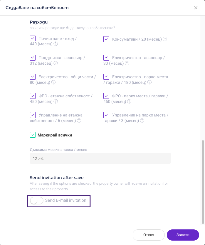Viewport: 205px width, 245px height.
Task: Click help icon for Електричество - общи части
Action: click(x=53, y=82)
